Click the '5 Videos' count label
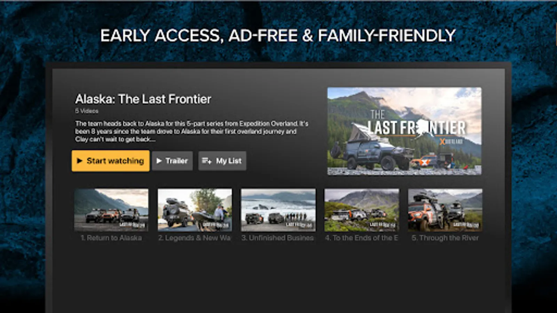The height and width of the screenshot is (313, 557). pos(87,111)
